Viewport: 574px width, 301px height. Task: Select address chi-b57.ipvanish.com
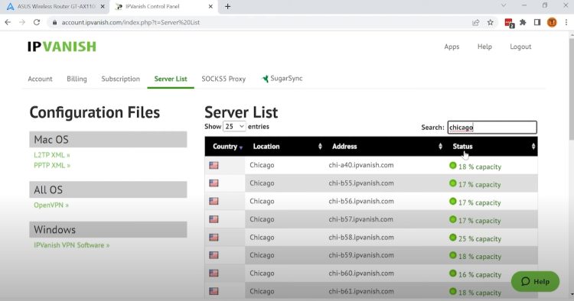tap(360, 219)
